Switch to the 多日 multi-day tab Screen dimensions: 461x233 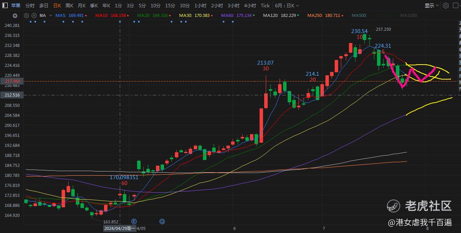pos(44,6)
